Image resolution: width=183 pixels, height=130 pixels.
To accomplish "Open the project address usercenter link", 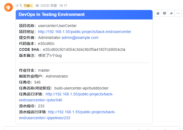I will pos(85,32).
